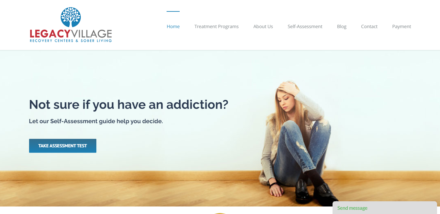
Task: Go to the Home nav item
Action: (x=173, y=26)
